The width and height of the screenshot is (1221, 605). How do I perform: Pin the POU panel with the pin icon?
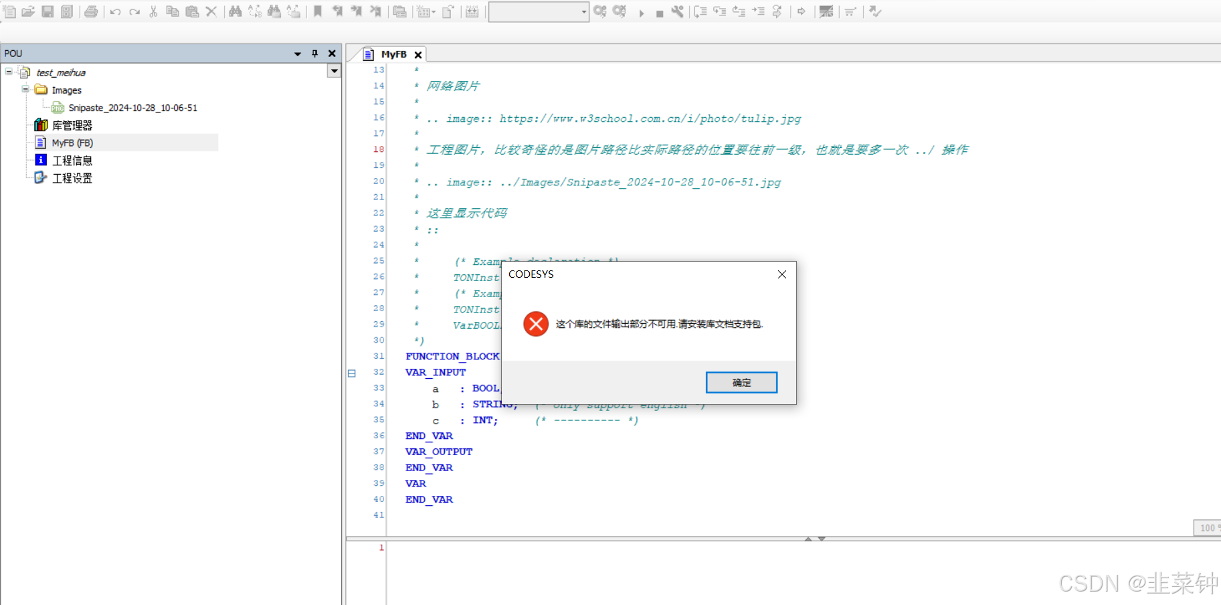(x=314, y=54)
